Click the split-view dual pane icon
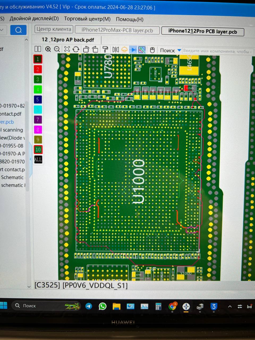 (x=38, y=49)
